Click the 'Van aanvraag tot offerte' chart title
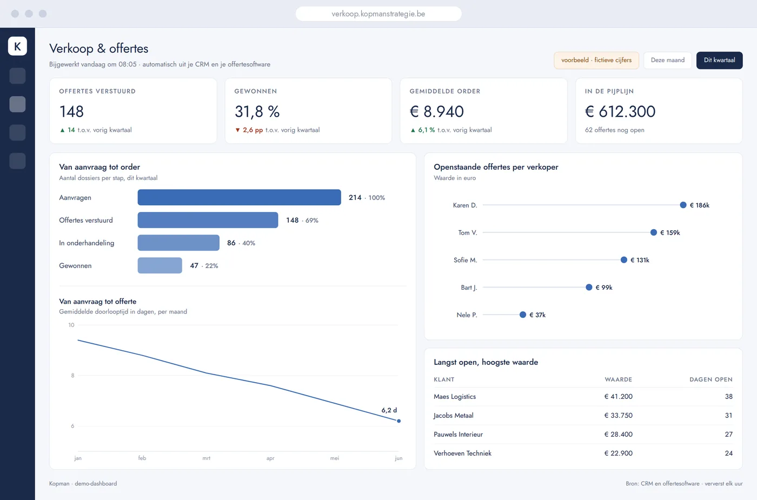The image size is (757, 500). (x=98, y=302)
